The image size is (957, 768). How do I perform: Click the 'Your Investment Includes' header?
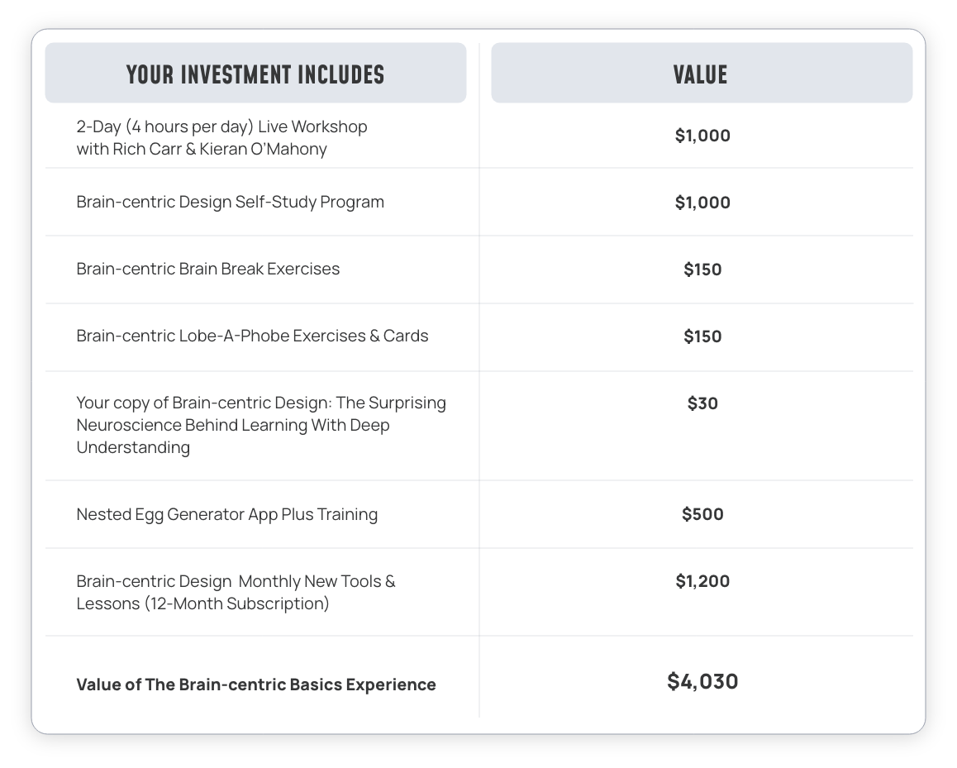pos(255,74)
